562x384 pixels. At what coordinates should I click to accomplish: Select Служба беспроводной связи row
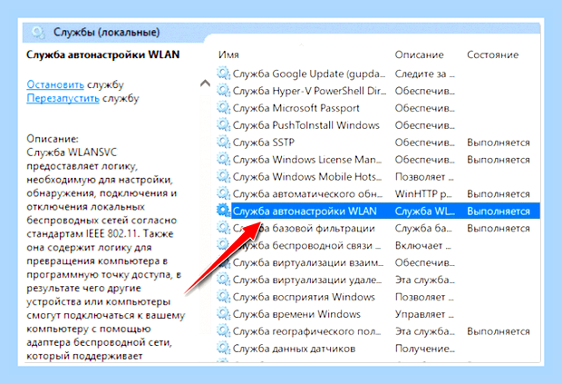point(378,245)
